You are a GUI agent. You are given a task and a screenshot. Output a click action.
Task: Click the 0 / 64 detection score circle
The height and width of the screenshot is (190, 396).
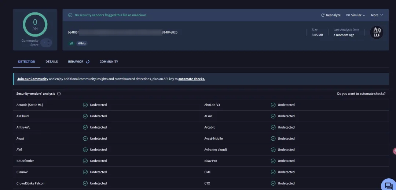pos(35,24)
